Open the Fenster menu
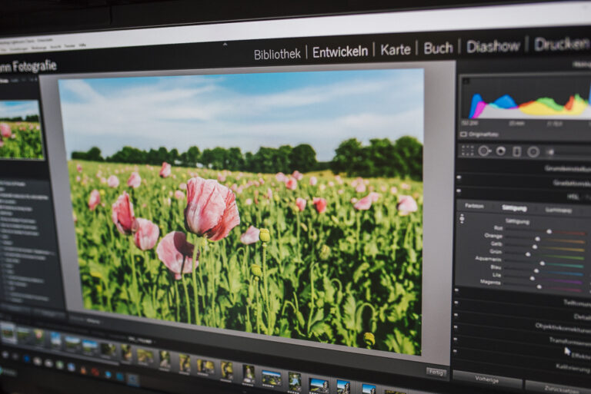 (x=69, y=46)
